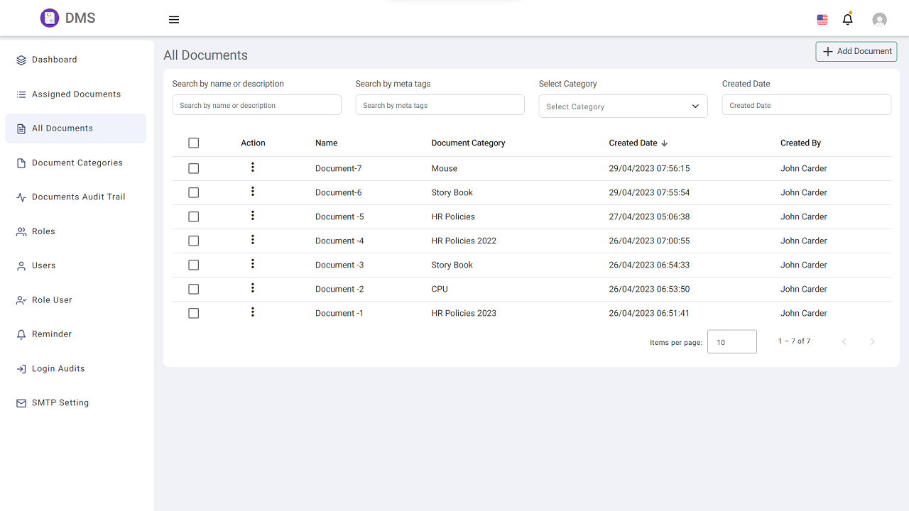Click the DMS logo icon
Viewport: 909px width, 511px height.
49,18
